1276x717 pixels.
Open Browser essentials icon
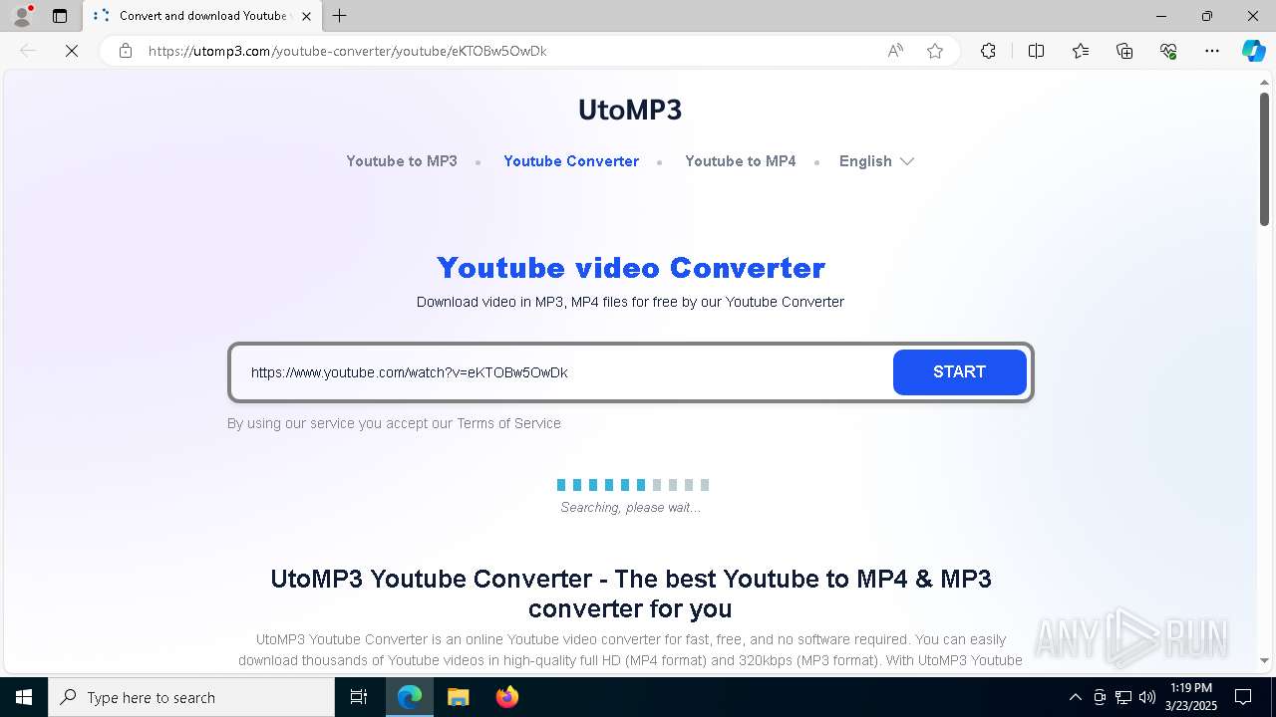(1168, 51)
